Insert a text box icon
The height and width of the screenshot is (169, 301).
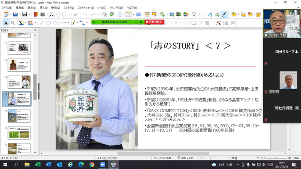(194, 15)
